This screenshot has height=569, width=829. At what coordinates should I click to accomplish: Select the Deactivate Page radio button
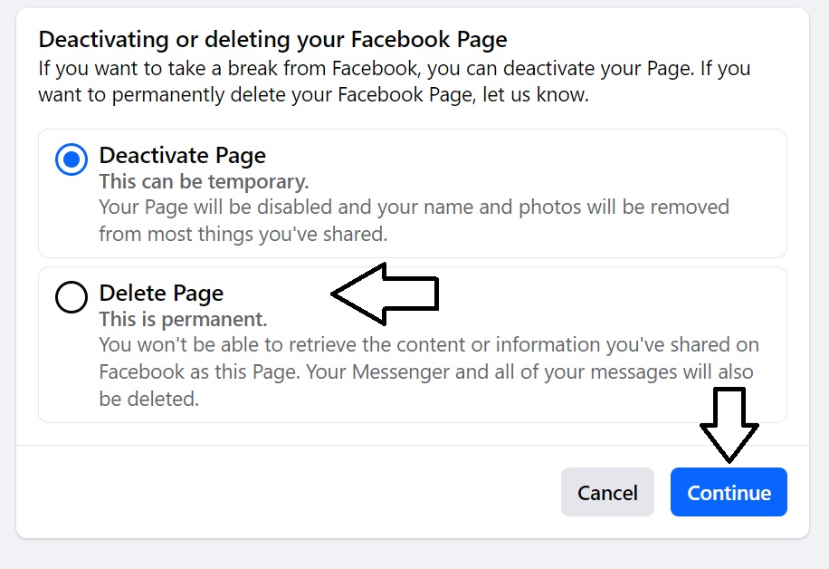pyautogui.click(x=71, y=159)
